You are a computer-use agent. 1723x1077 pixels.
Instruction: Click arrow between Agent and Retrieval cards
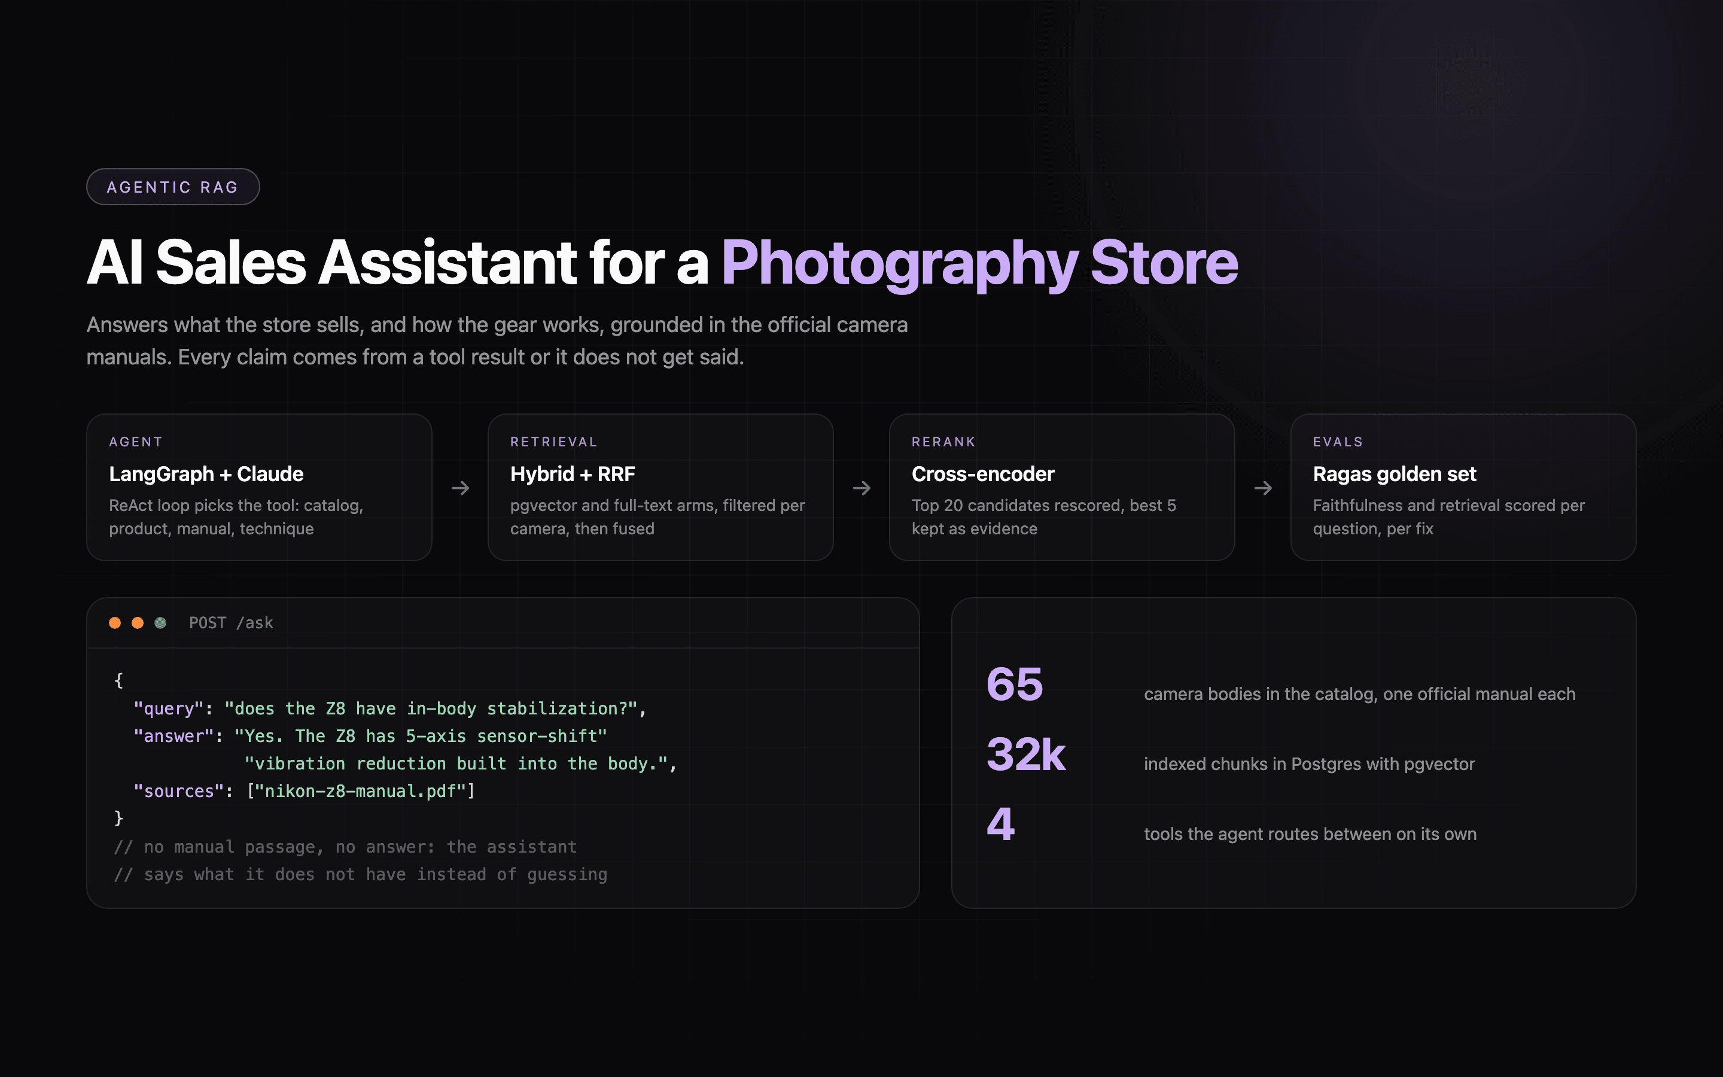coord(461,488)
